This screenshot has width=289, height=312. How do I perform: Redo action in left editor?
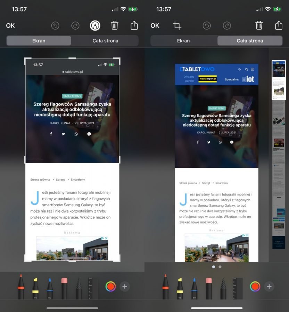coord(75,26)
